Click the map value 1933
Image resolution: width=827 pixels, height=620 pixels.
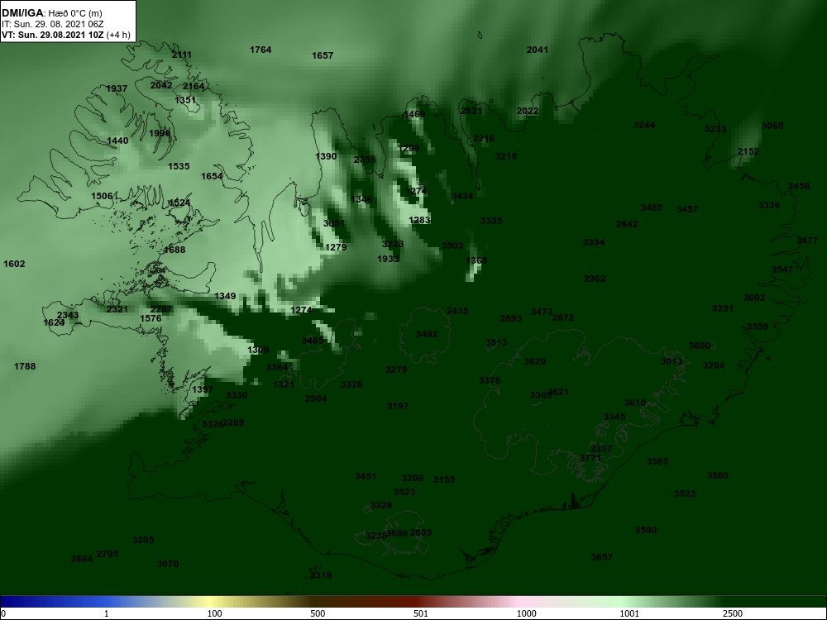coord(388,259)
